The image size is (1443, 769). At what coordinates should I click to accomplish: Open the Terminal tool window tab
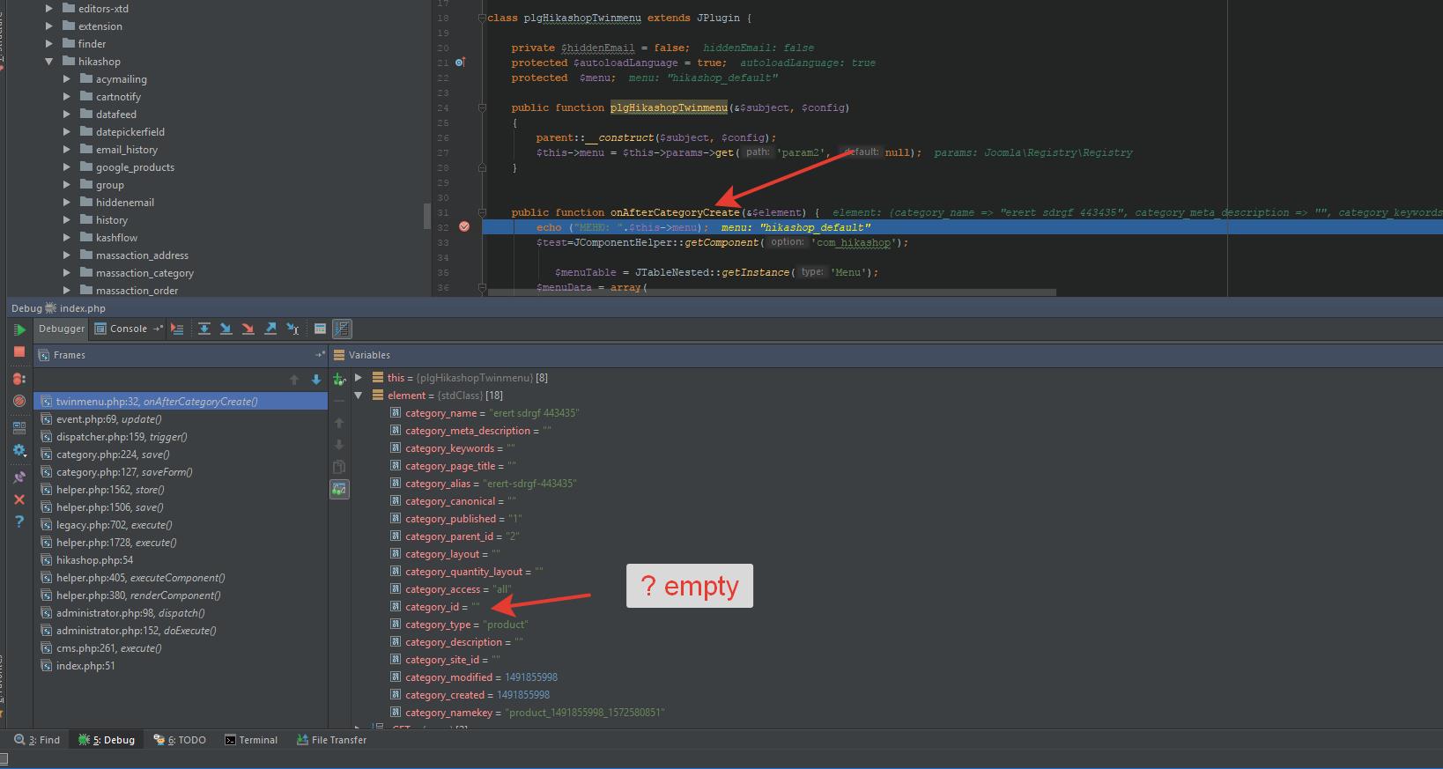251,740
